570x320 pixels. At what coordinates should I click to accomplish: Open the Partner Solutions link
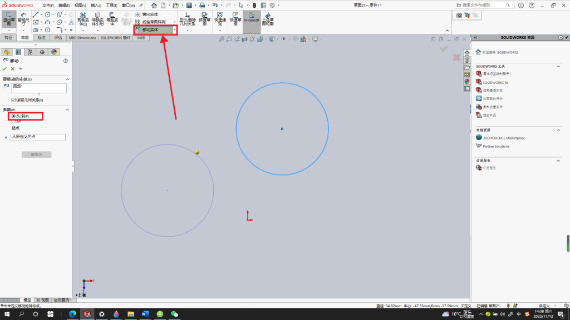point(496,146)
